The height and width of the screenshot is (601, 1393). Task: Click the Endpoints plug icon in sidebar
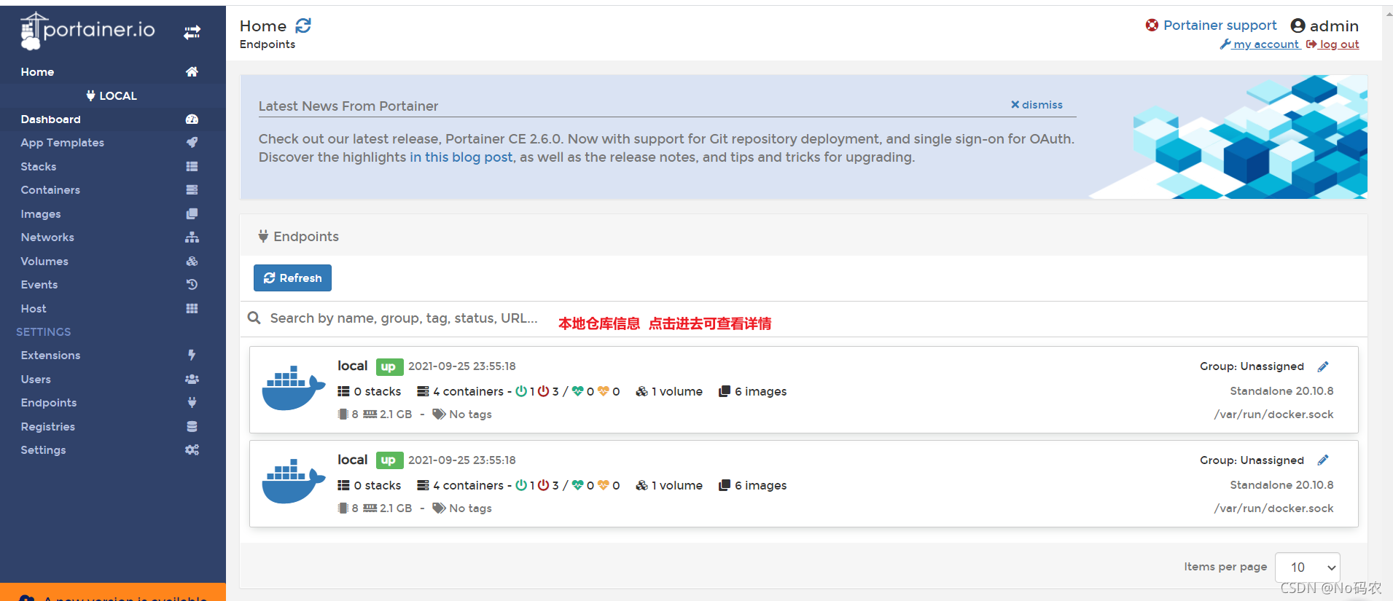pos(192,402)
